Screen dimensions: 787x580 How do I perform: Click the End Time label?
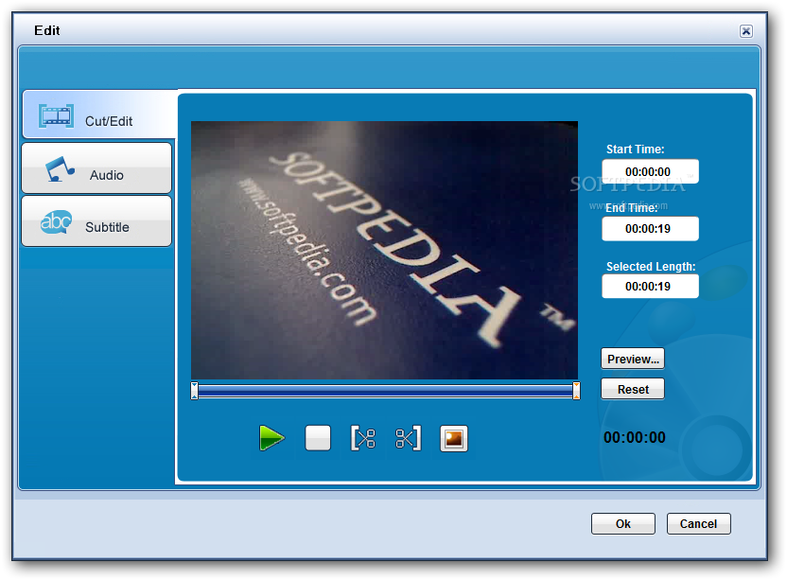point(632,208)
